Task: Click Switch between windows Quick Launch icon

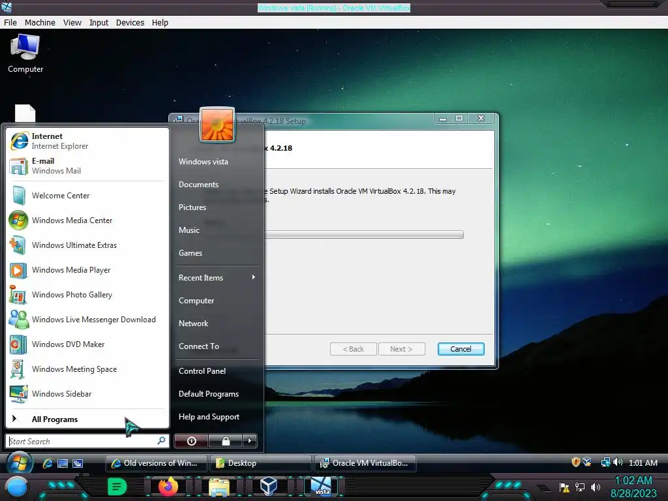Action: [78, 463]
